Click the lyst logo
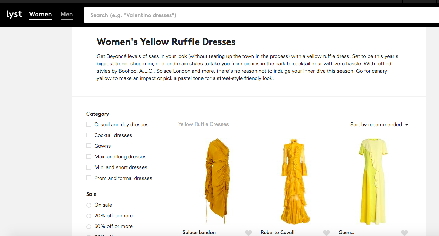This screenshot has width=439, height=236. pyautogui.click(x=14, y=15)
